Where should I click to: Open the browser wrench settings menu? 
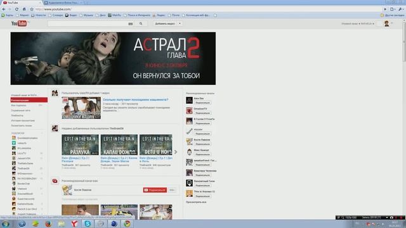coord(401,9)
